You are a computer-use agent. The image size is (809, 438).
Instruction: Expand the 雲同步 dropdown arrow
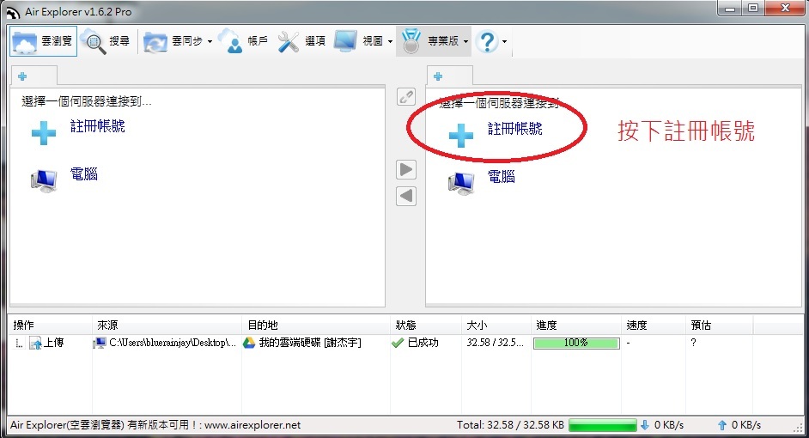[210, 41]
